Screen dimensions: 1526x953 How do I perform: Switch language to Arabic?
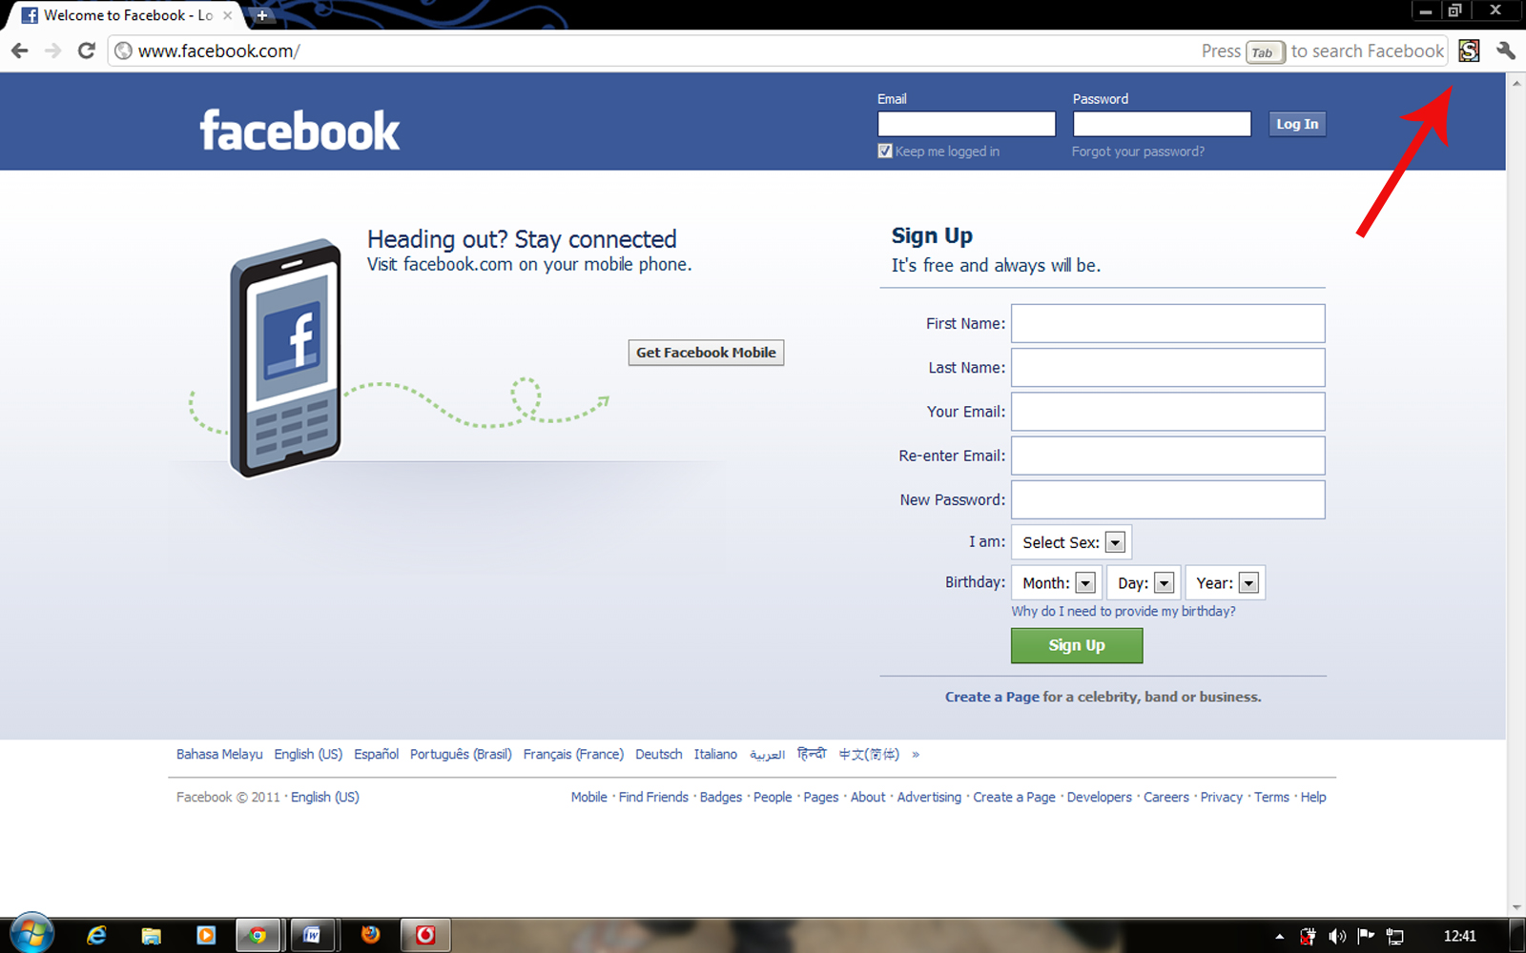click(x=767, y=754)
